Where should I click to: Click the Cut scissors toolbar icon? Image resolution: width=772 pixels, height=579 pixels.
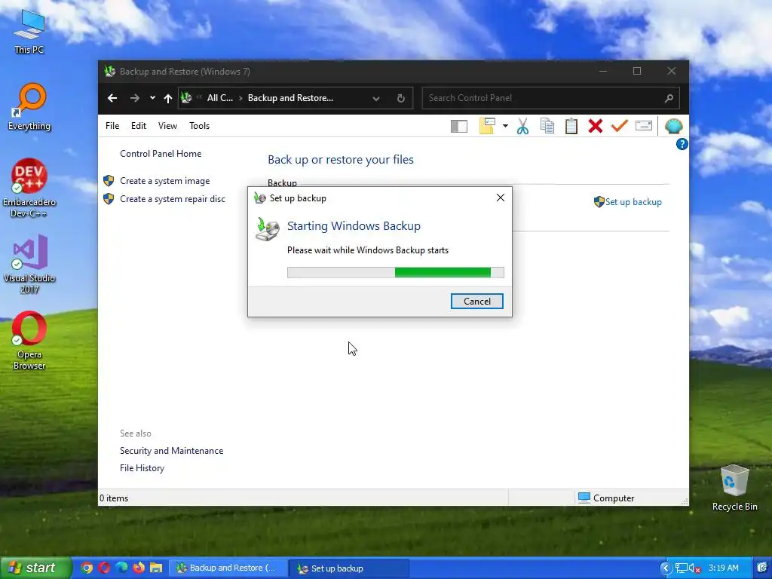click(522, 126)
